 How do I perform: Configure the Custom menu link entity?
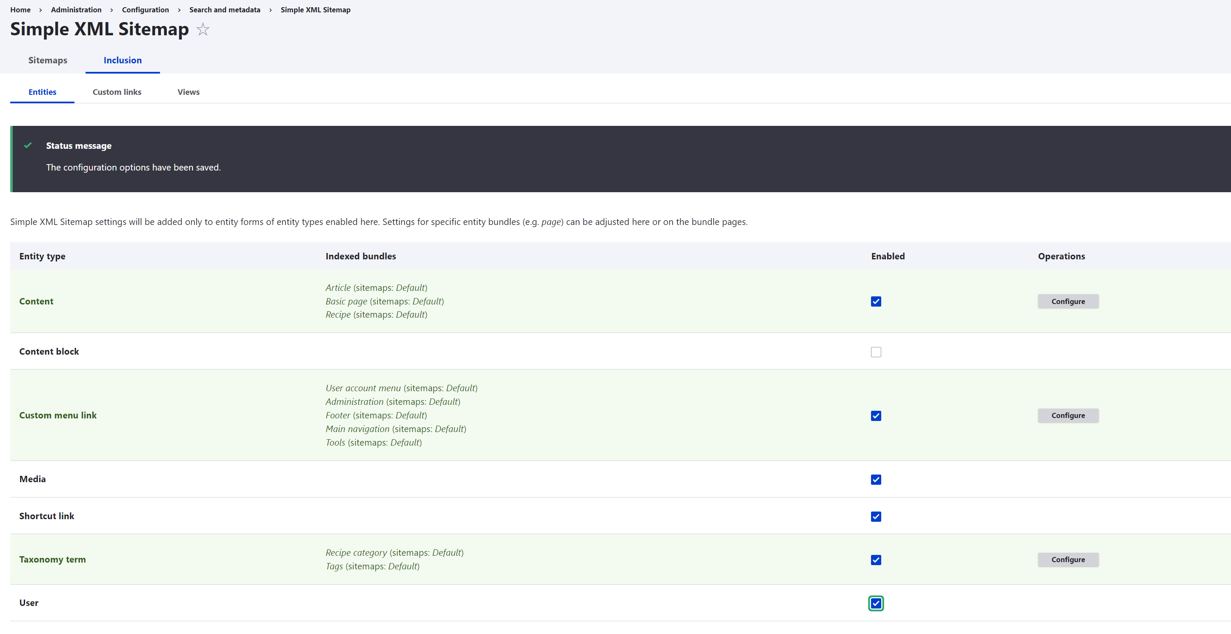click(1068, 415)
